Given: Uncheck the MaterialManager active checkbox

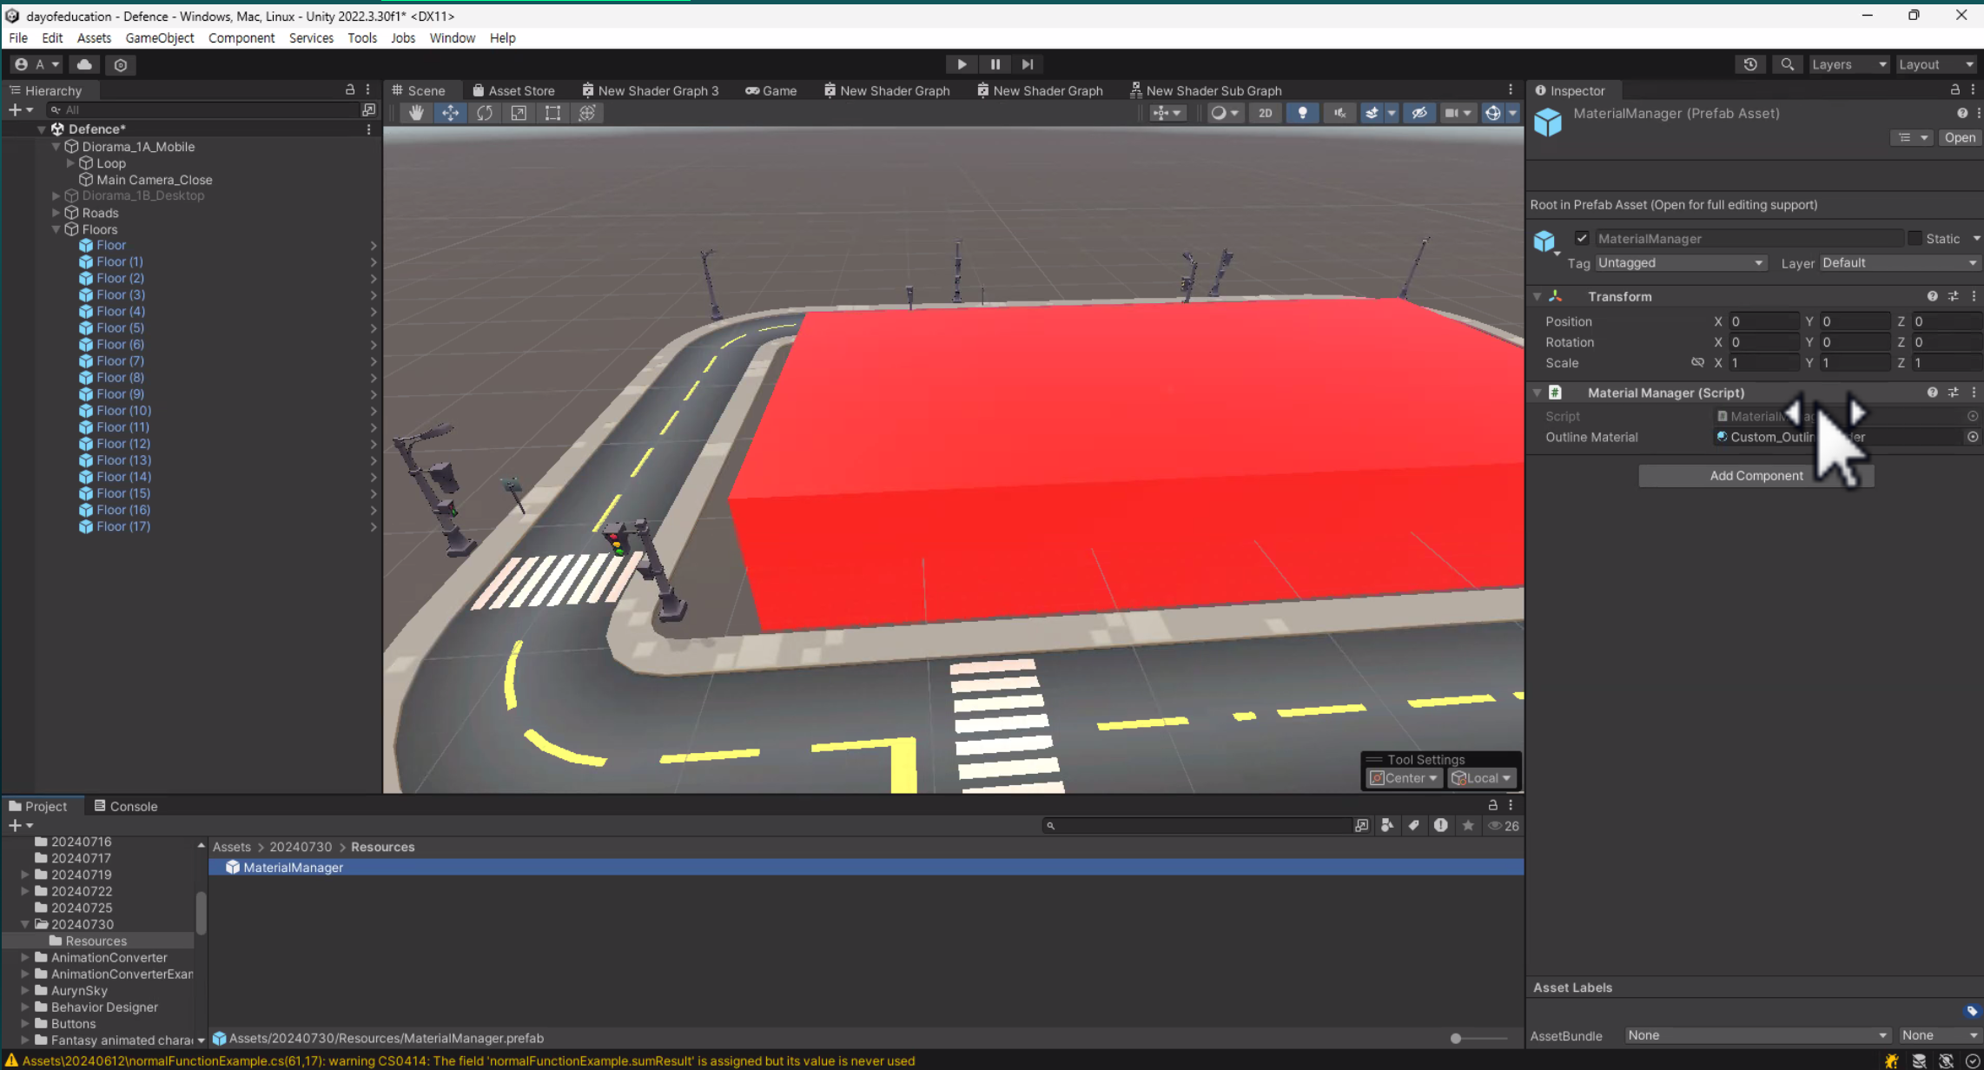Looking at the screenshot, I should [1582, 238].
